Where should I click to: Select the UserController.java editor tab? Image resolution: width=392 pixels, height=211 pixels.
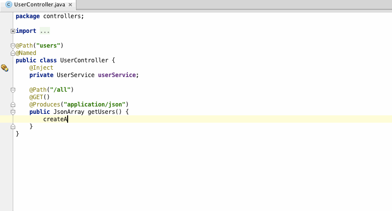(39, 4)
